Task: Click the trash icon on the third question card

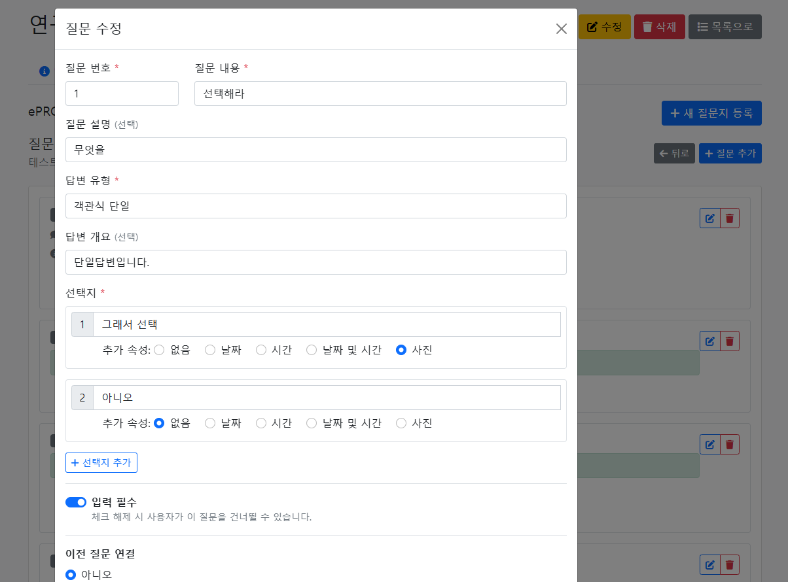Action: coord(728,444)
